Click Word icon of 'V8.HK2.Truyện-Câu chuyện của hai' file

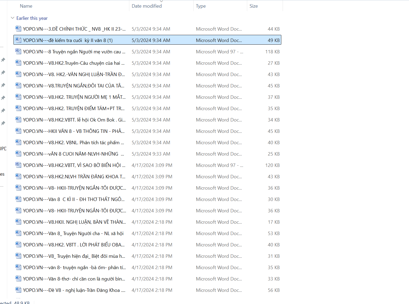coord(18,63)
